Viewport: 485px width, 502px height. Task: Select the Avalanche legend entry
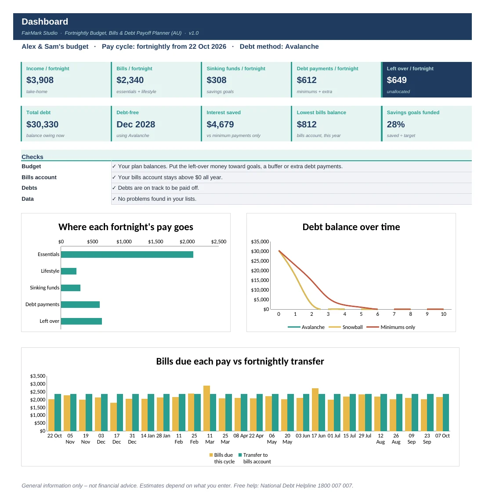(306, 327)
